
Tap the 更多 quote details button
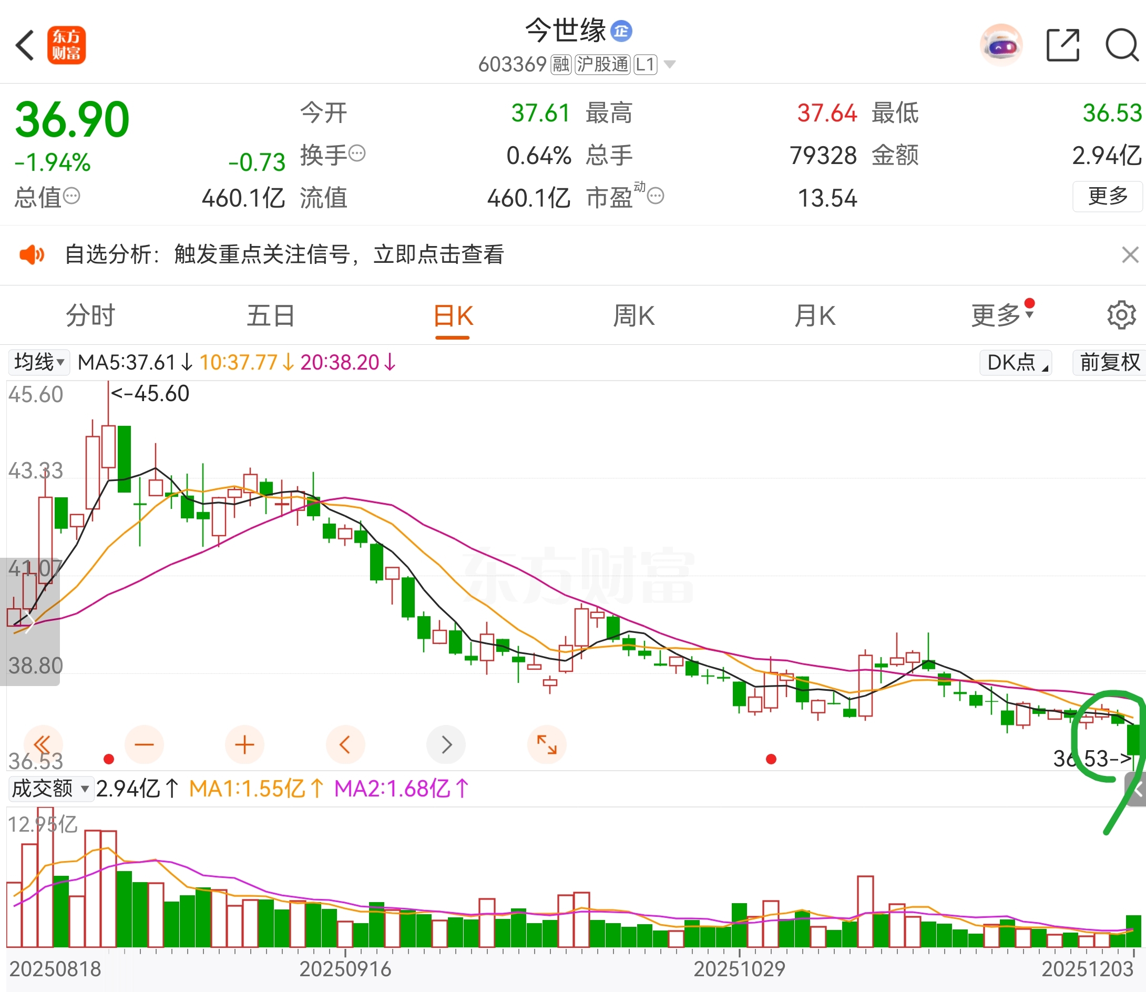1107,197
